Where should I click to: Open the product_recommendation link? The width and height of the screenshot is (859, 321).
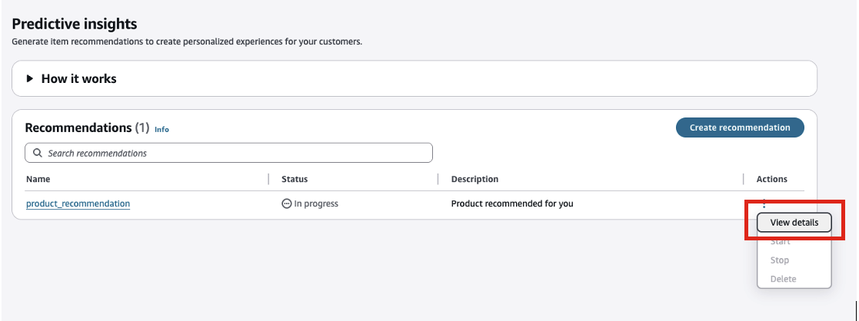click(78, 204)
